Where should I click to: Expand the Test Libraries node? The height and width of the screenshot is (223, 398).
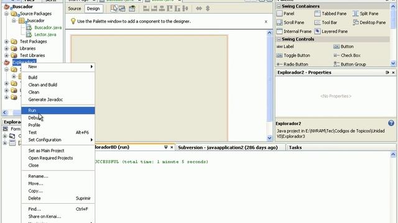[x=7, y=55]
